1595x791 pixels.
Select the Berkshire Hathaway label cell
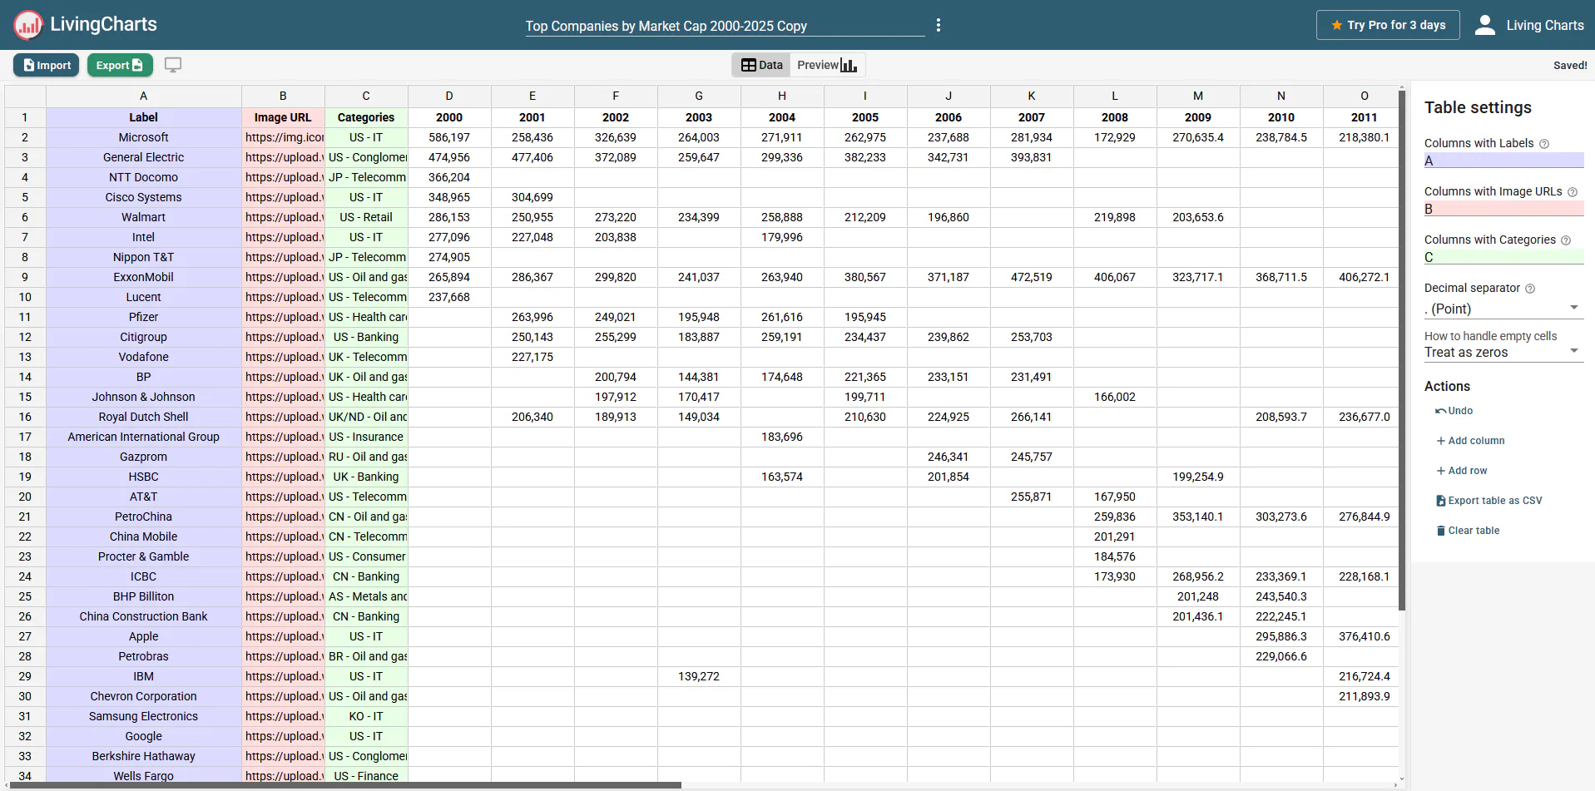tap(144, 756)
